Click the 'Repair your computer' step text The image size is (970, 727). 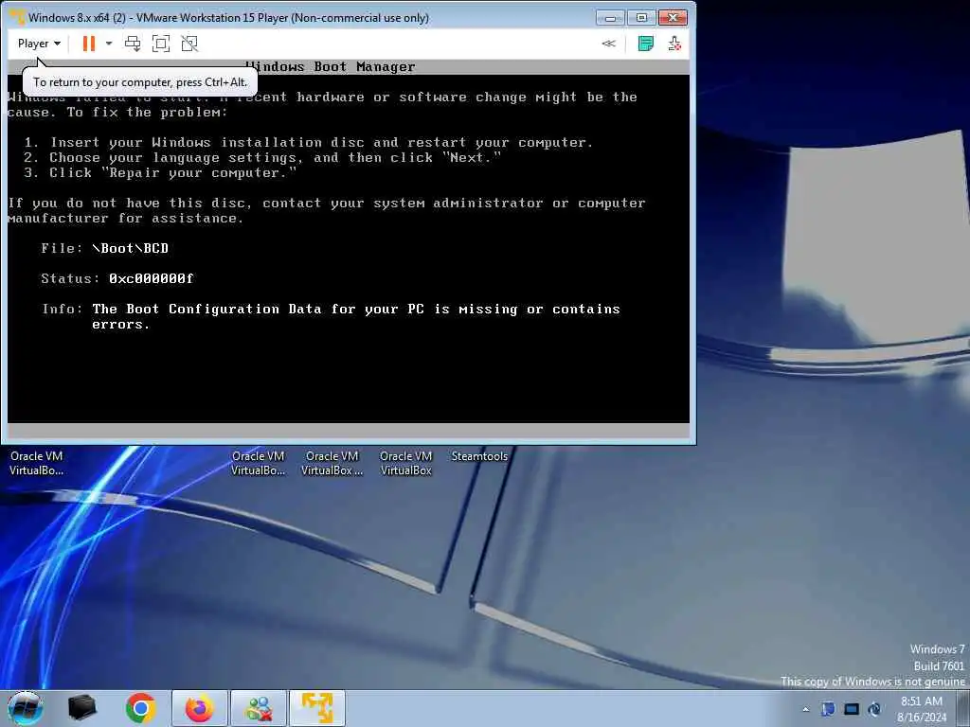160,172
